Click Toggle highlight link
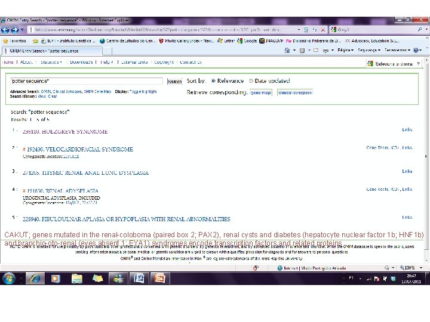The width and height of the screenshot is (430, 322). click(x=143, y=91)
